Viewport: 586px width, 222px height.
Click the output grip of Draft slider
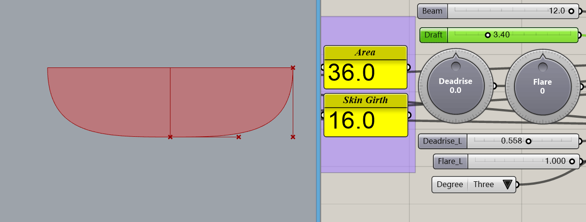(x=580, y=35)
